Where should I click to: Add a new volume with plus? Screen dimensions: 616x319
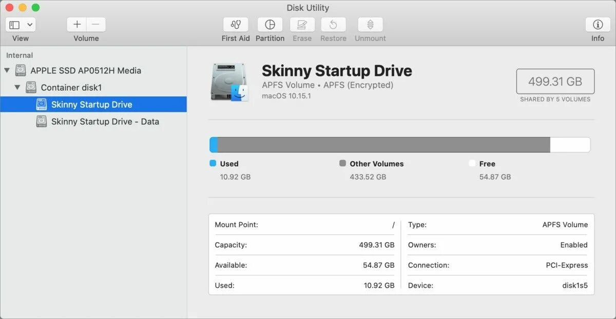point(76,25)
